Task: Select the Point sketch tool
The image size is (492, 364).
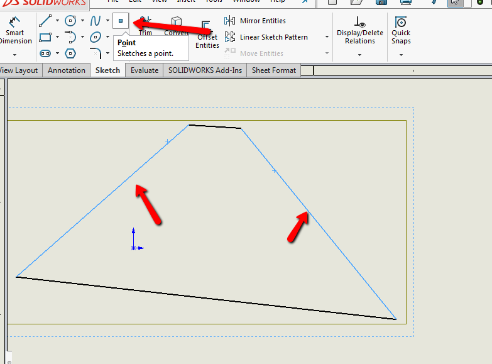Action: [x=121, y=21]
